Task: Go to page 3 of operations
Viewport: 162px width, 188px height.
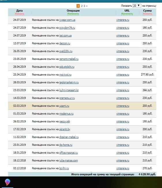Action: click(84, 6)
